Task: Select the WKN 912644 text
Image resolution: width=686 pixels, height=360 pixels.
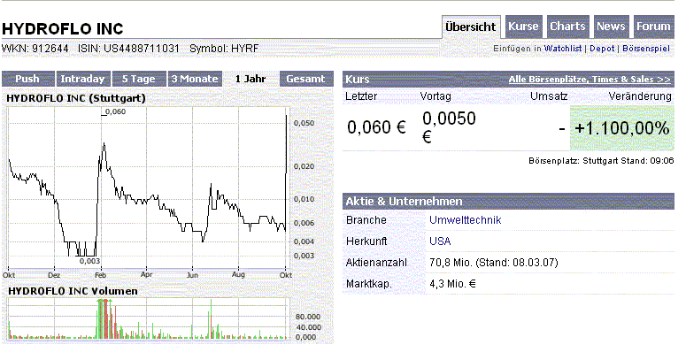Action: click(35, 49)
